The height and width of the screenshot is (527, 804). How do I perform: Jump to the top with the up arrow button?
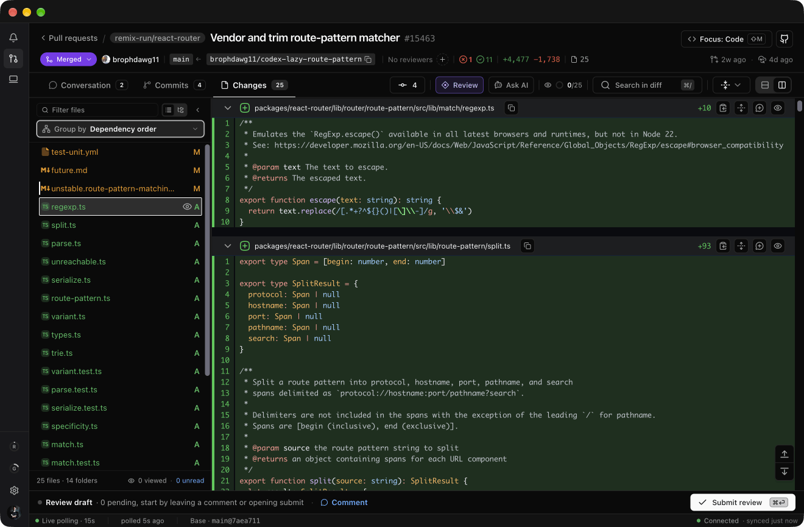[785, 454]
